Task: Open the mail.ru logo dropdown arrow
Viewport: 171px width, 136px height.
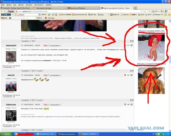Action: (x=13, y=15)
